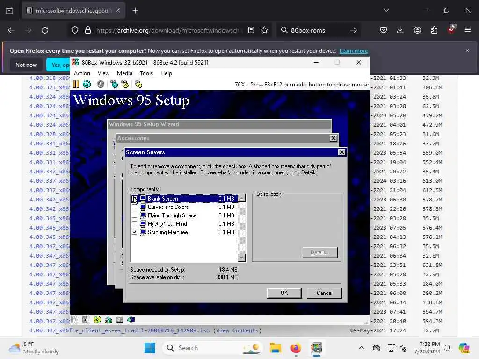This screenshot has height=359, width=479.
Task: Open the 86Box Help menu
Action: 166,73
